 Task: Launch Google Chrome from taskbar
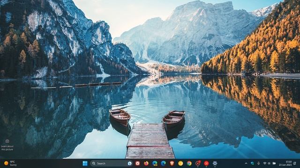189,163
